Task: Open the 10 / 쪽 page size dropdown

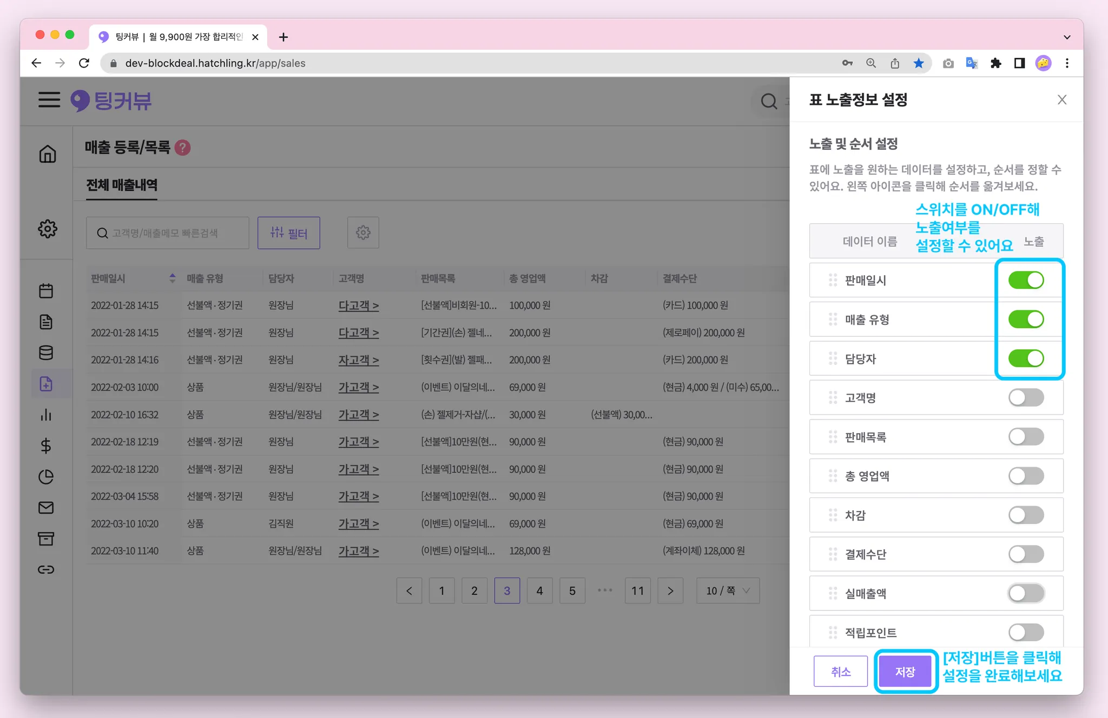Action: pyautogui.click(x=728, y=591)
